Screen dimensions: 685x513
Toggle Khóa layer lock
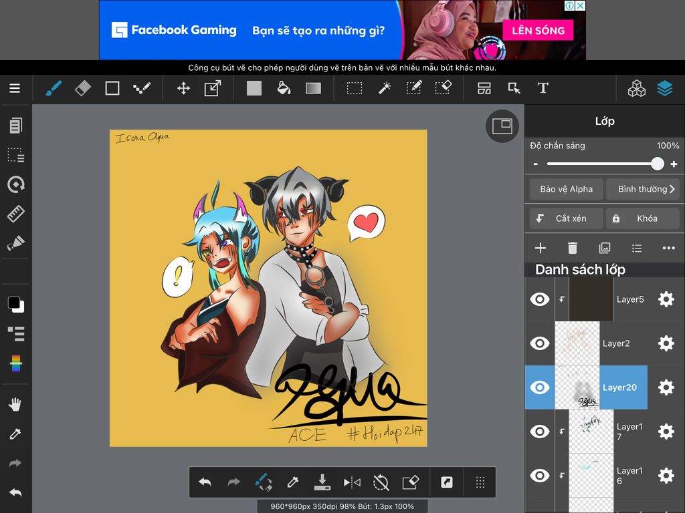[643, 218]
